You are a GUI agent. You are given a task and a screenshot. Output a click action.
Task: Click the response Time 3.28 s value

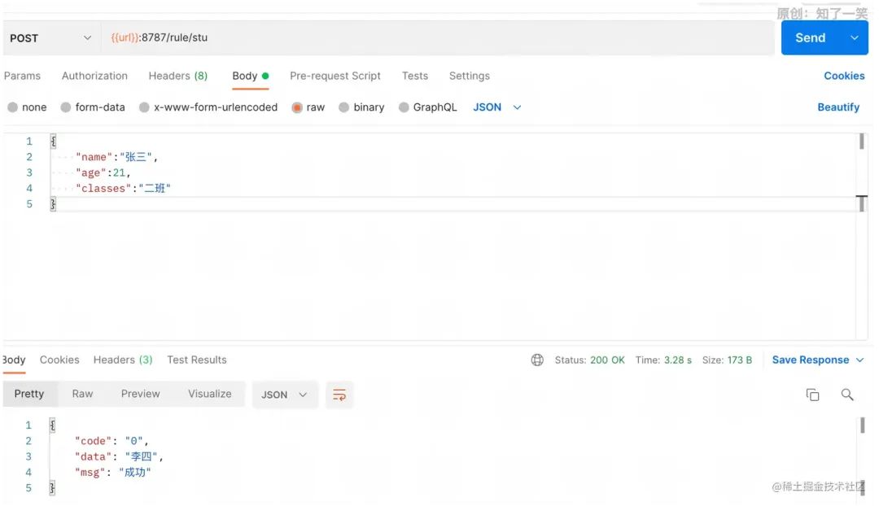[663, 360]
